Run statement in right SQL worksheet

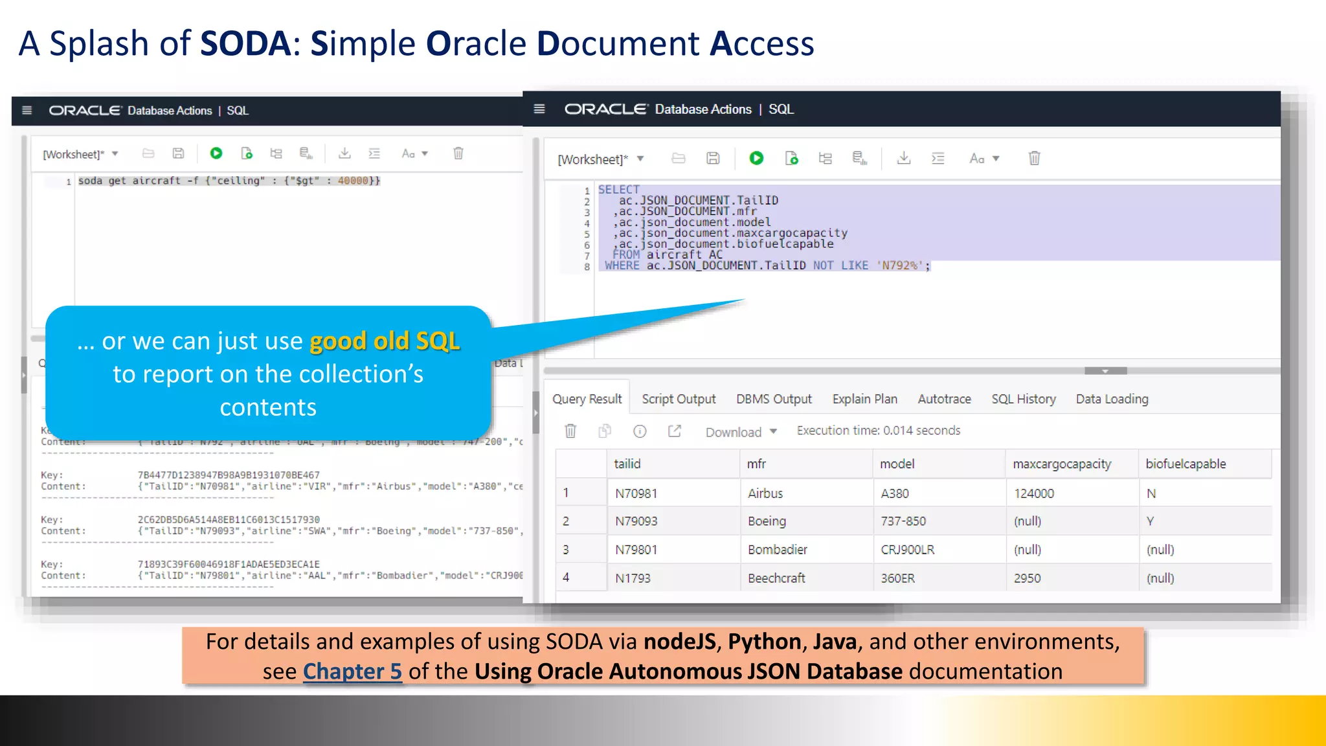(x=756, y=158)
